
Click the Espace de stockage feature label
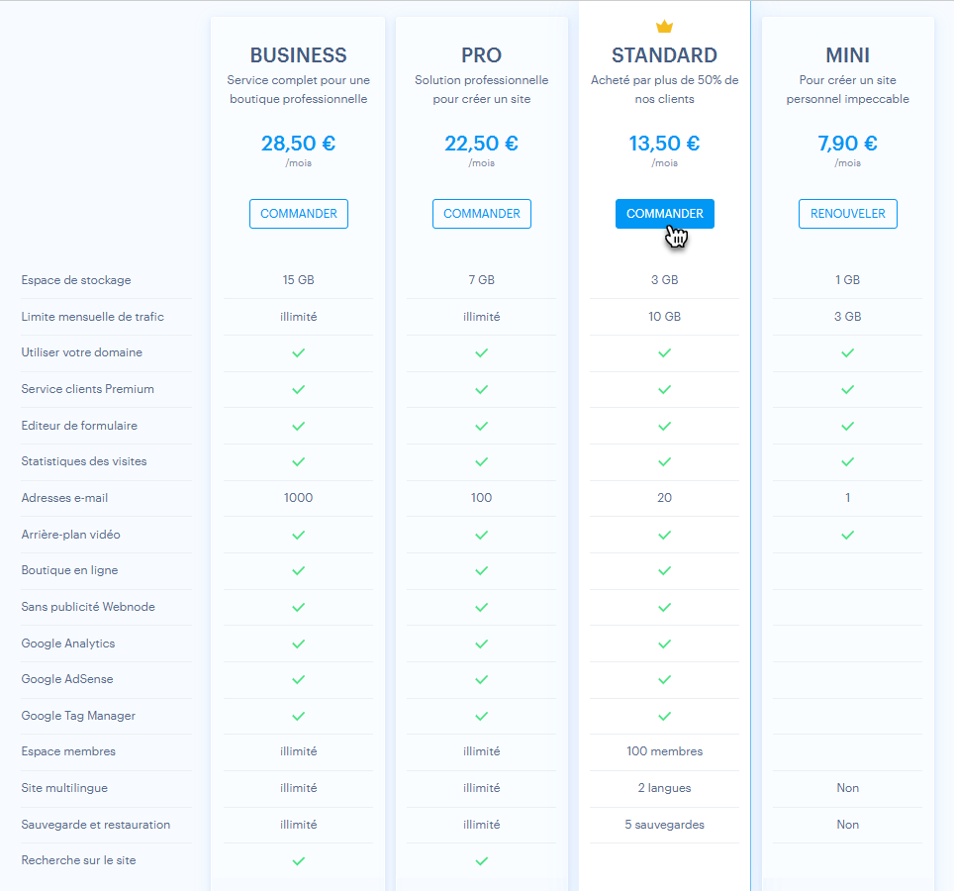coord(76,280)
